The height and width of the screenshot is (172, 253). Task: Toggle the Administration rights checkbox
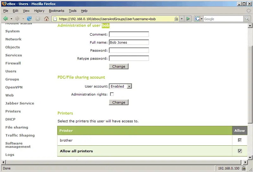(x=112, y=94)
